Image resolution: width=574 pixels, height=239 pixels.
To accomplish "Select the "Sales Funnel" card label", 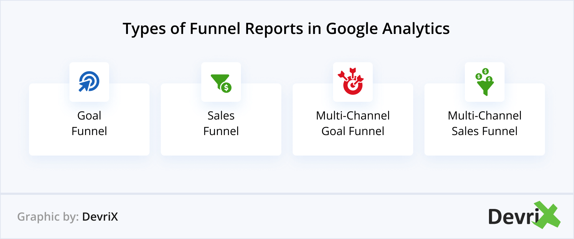I will tap(221, 123).
